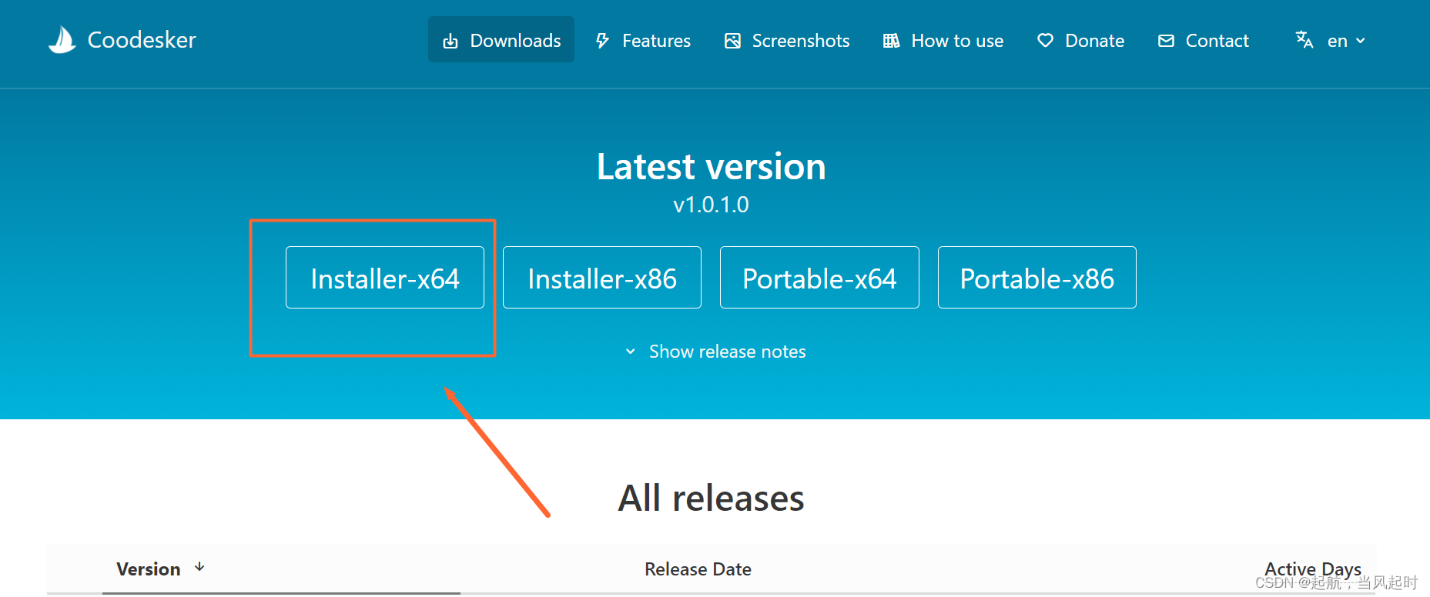Click the Downloads tray icon
Screen dimensions: 1430x597
(x=450, y=41)
